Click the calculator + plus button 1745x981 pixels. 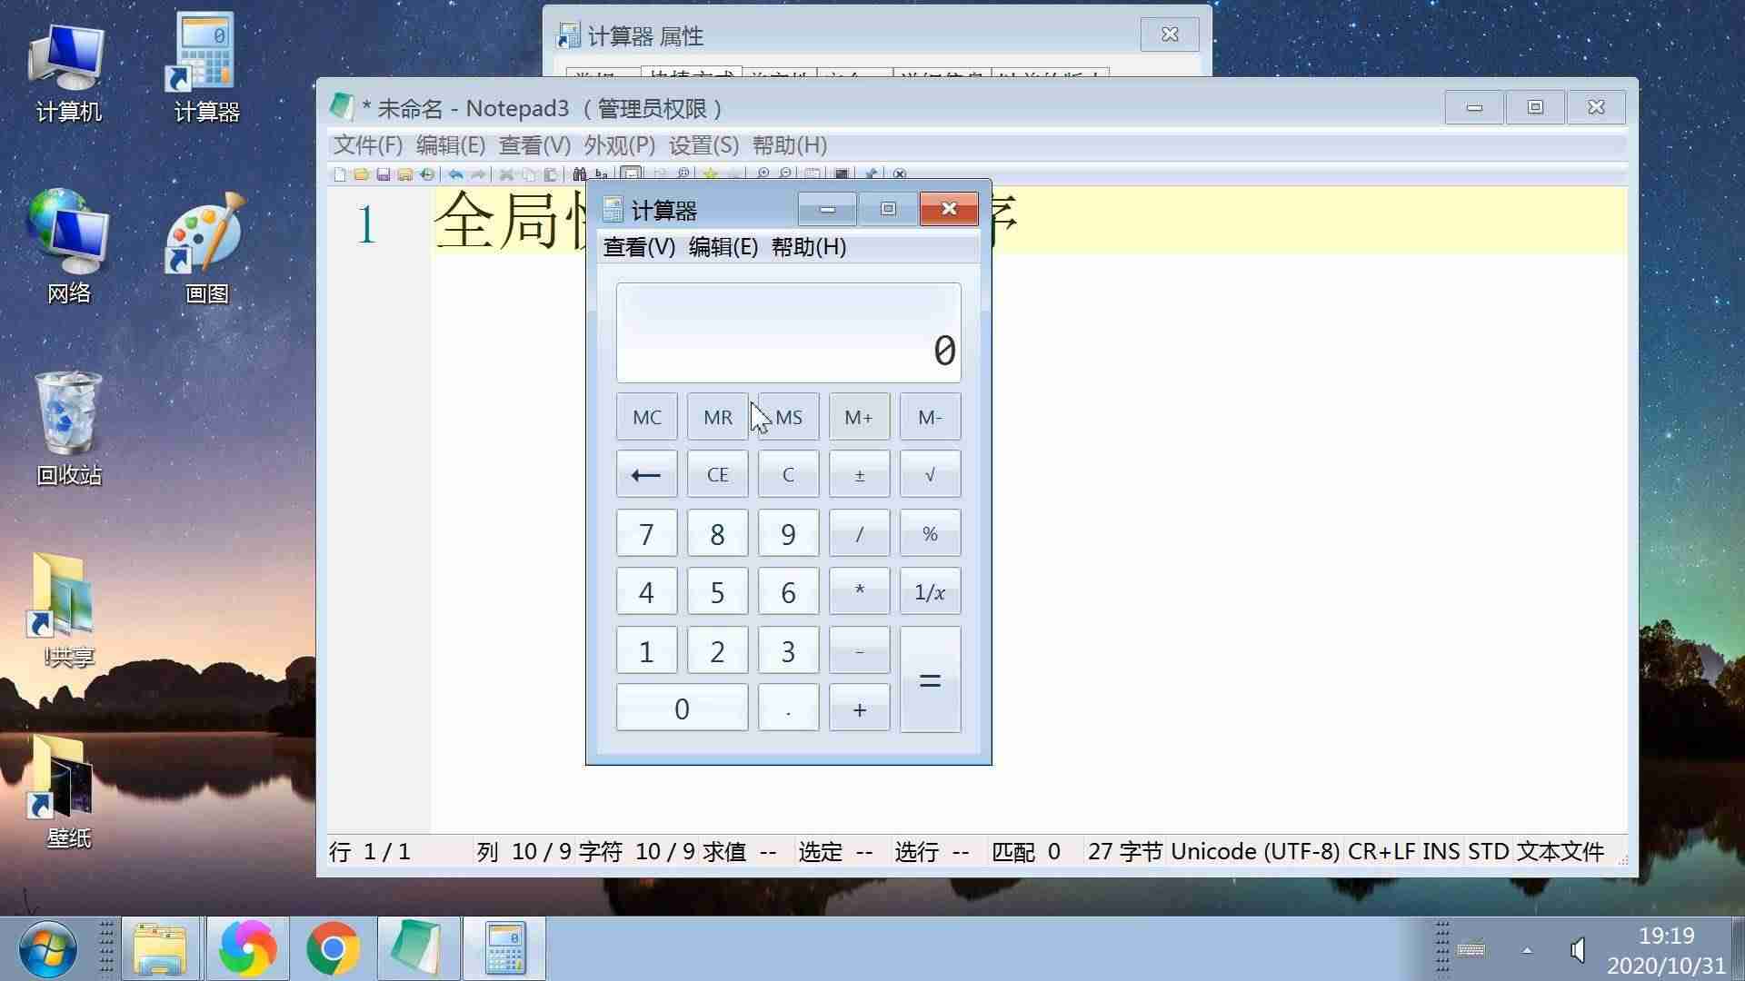coord(859,708)
